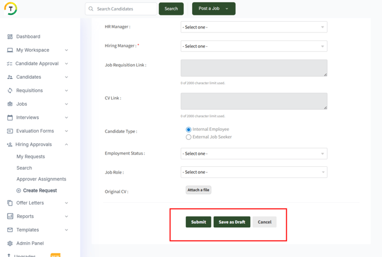The height and width of the screenshot is (257, 382).
Task: Open the Job Role dropdown
Action: click(254, 172)
